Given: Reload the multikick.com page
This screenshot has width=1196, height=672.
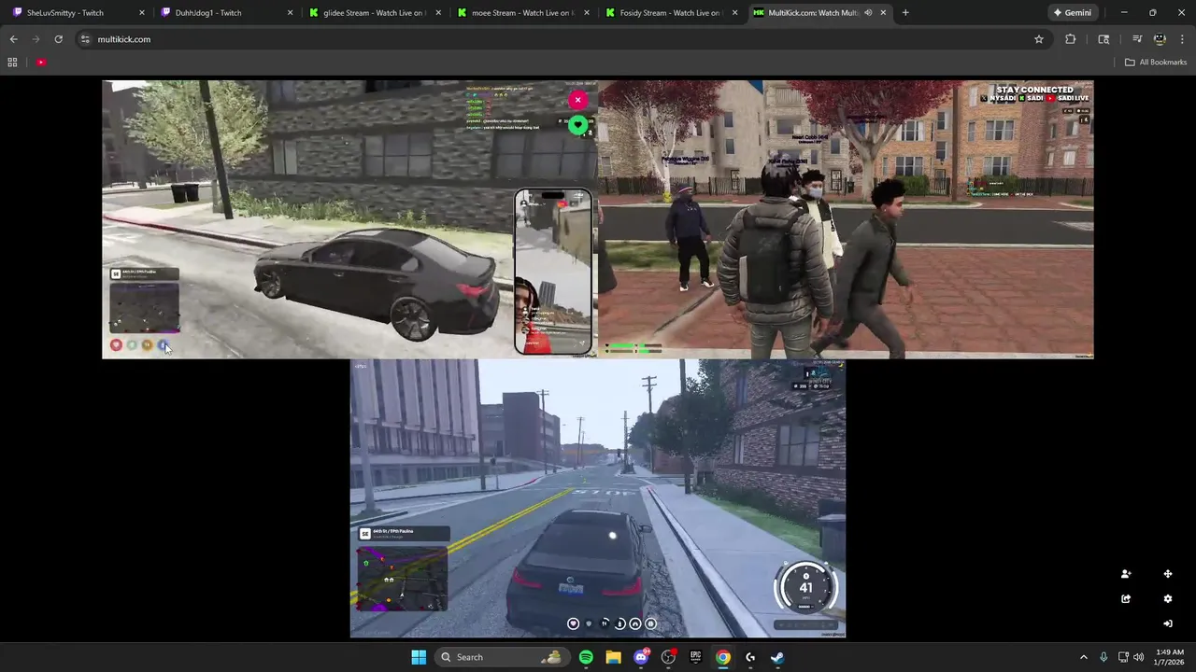Looking at the screenshot, I should click(x=58, y=39).
